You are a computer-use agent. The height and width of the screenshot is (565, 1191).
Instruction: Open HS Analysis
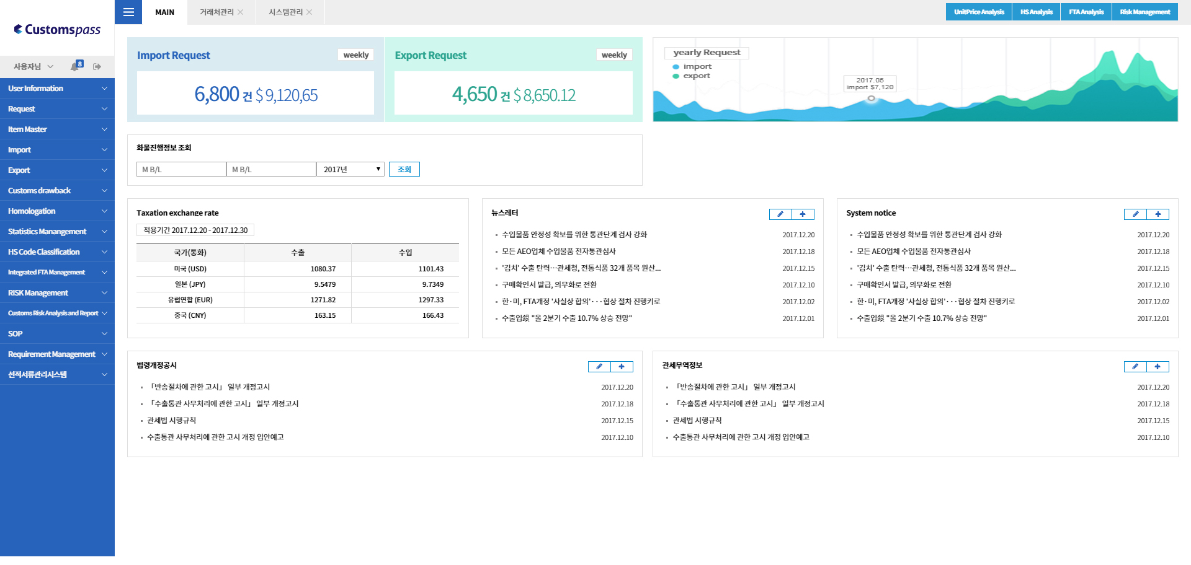point(1037,12)
